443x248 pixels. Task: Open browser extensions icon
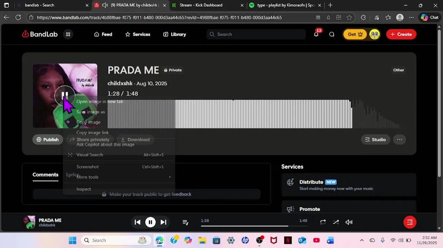(363, 18)
